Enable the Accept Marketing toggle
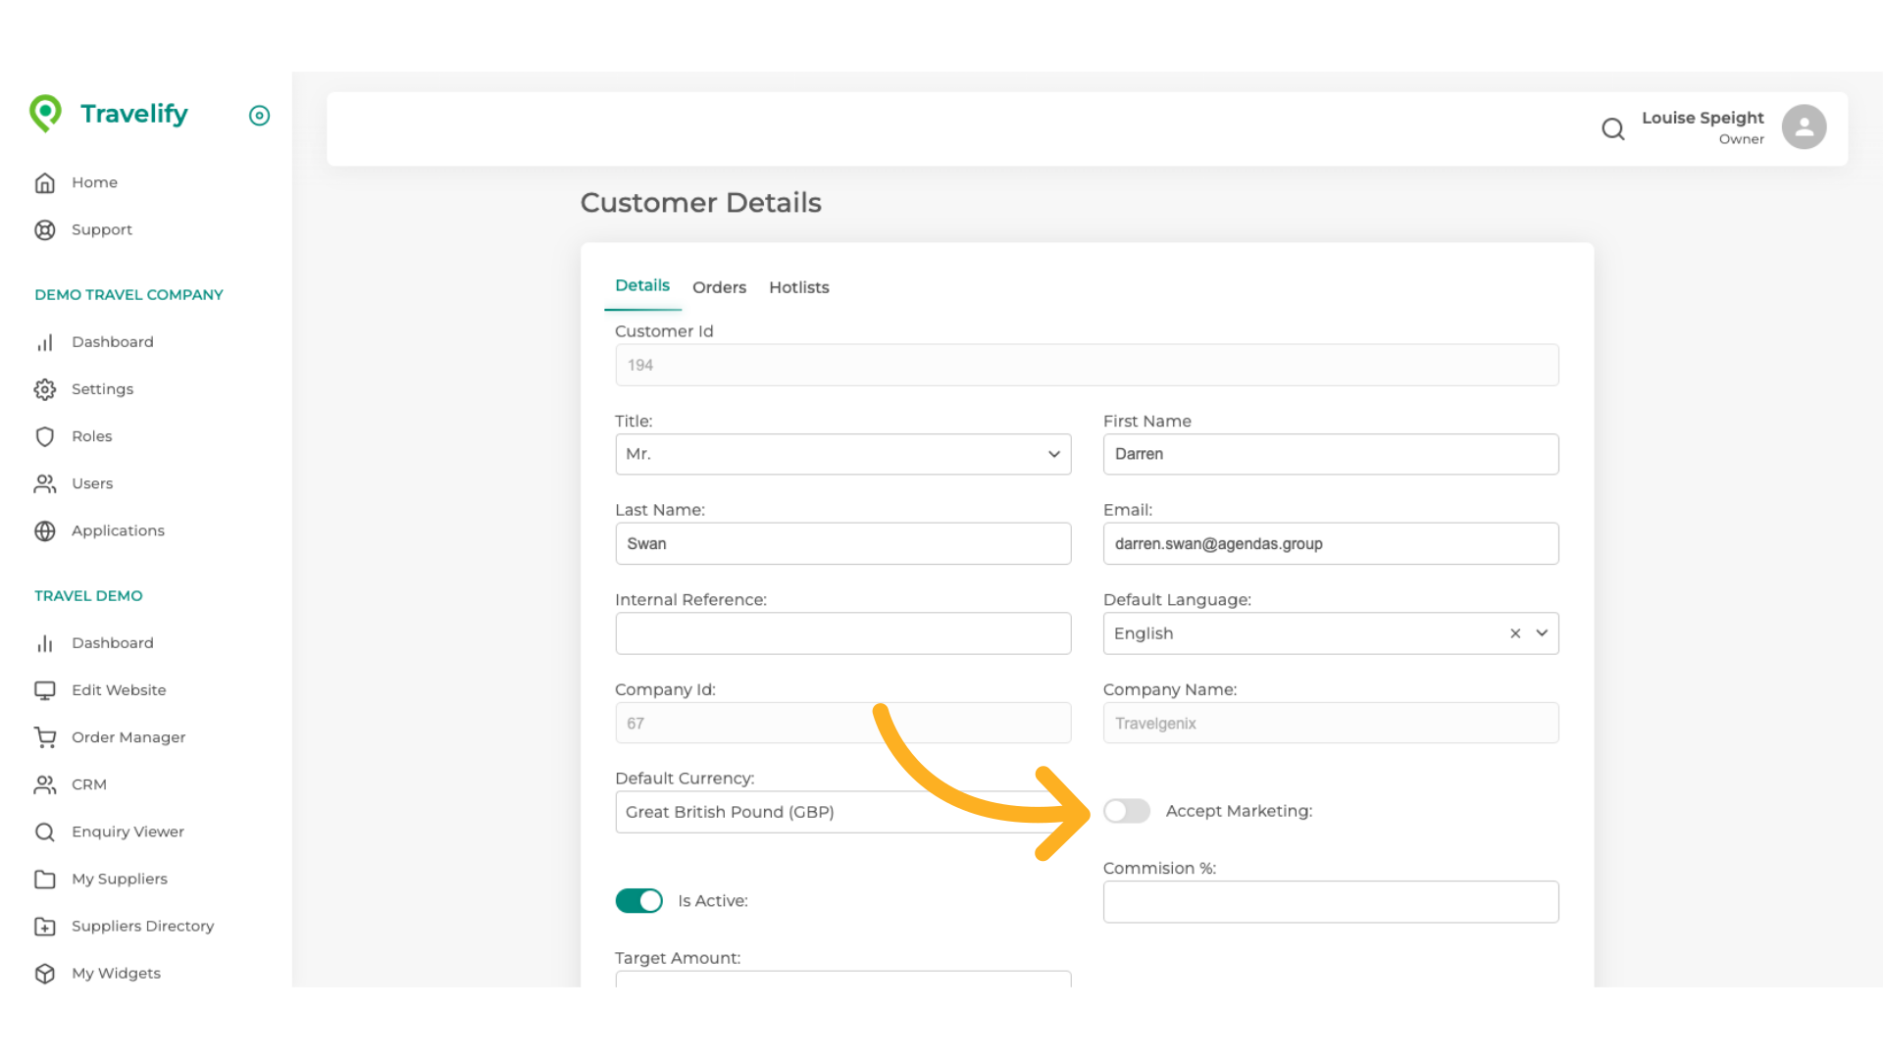The height and width of the screenshot is (1059, 1883). click(x=1126, y=811)
